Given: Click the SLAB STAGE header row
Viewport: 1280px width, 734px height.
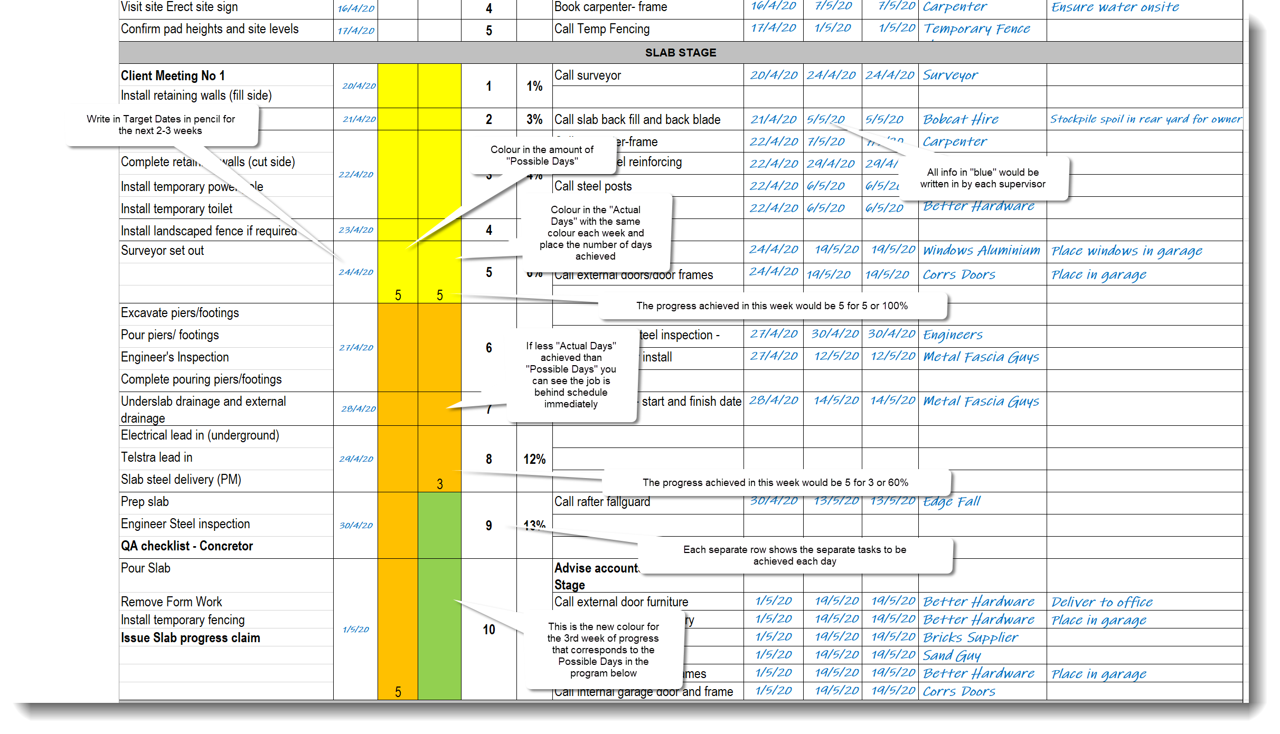Looking at the screenshot, I should click(x=680, y=53).
